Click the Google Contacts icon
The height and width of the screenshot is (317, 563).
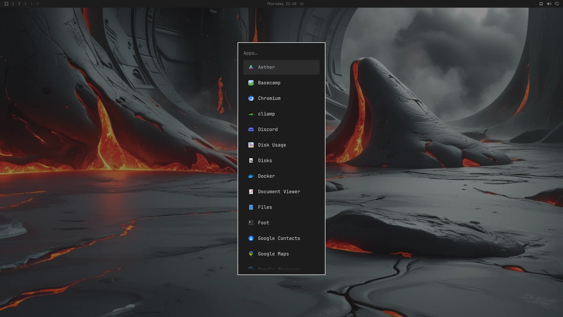pyautogui.click(x=251, y=238)
